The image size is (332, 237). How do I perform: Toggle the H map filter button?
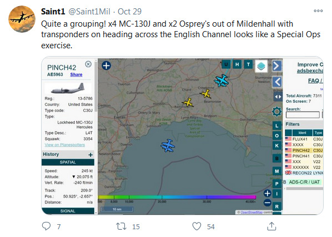point(237,64)
